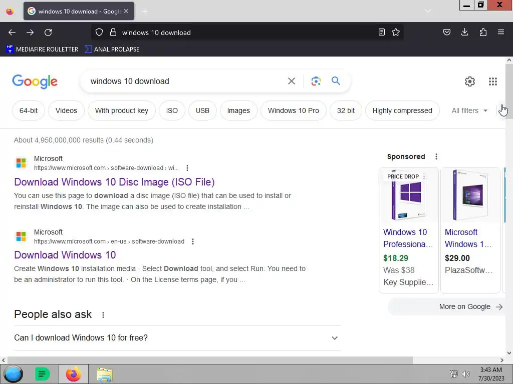This screenshot has height=384, width=513.
Task: Click the vertical scrollbar down arrow
Action: pyautogui.click(x=509, y=352)
